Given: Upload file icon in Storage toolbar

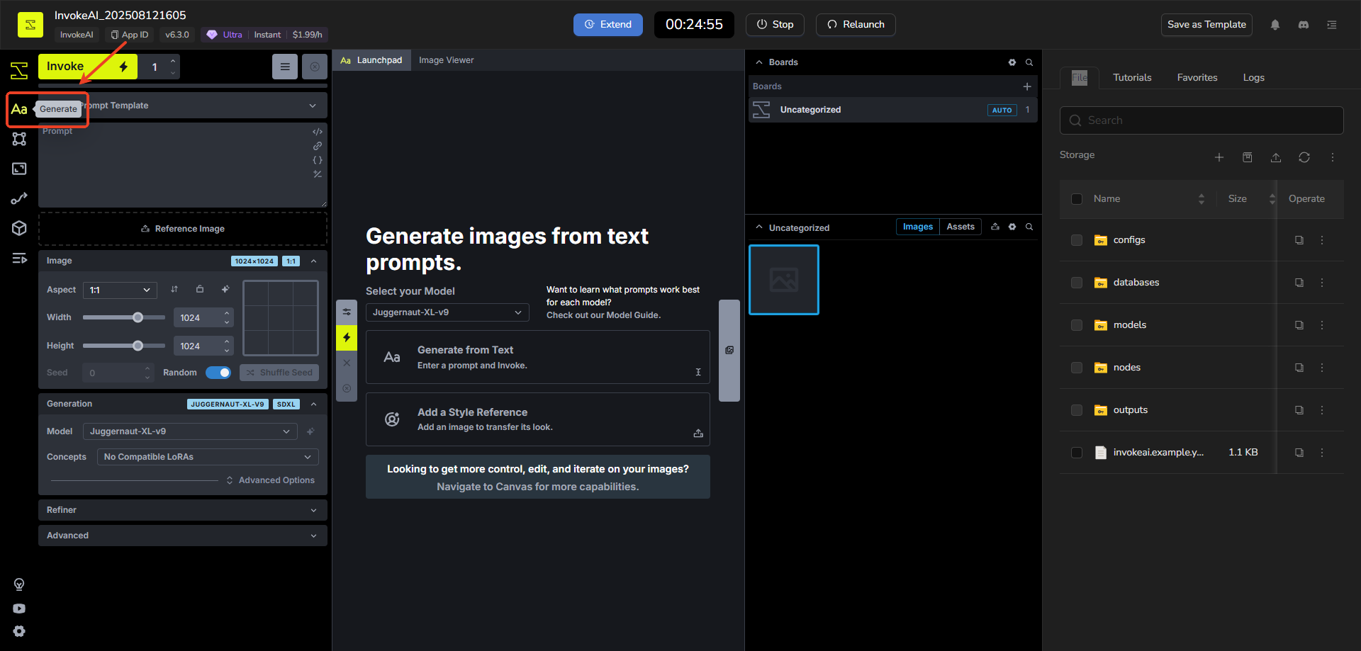Looking at the screenshot, I should click(x=1276, y=157).
